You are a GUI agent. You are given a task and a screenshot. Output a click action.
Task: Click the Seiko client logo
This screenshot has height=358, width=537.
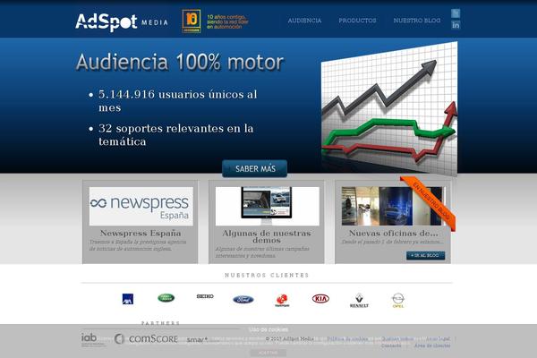(x=205, y=296)
